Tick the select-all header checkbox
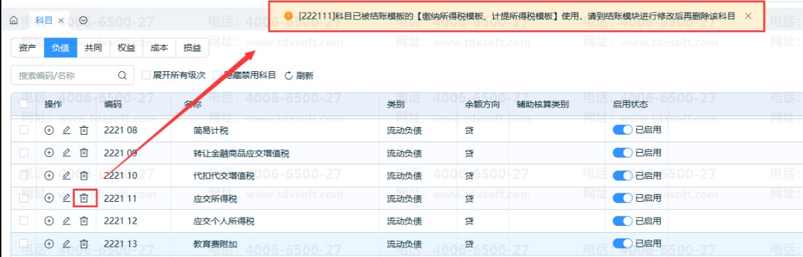This screenshot has height=257, width=803. [23, 104]
